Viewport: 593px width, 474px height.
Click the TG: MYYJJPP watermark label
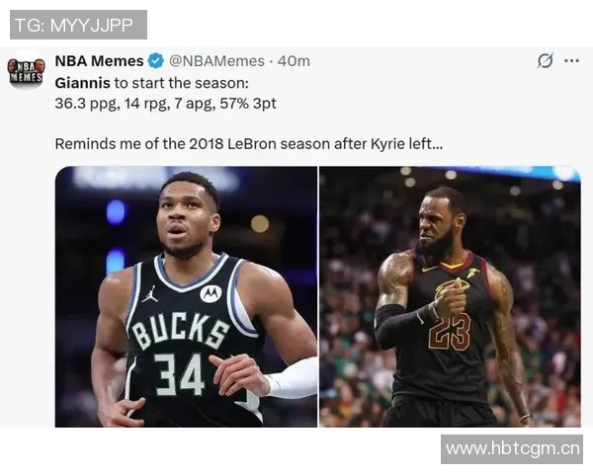78,25
